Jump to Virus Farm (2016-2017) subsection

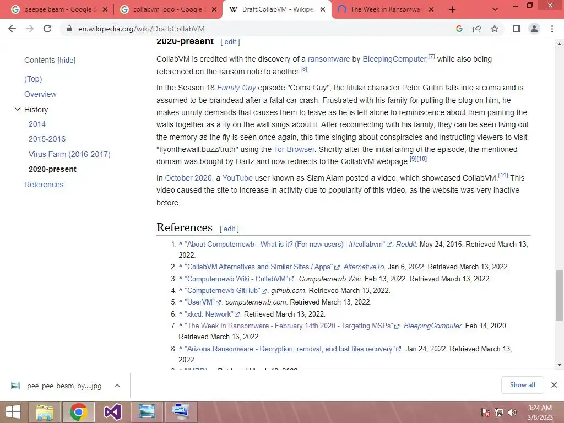(69, 154)
